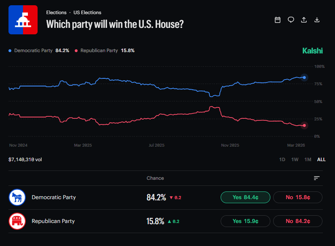Viewport: 335px width, 246px height.
Task: Click the U.S. House market logo
Action: click(23, 20)
